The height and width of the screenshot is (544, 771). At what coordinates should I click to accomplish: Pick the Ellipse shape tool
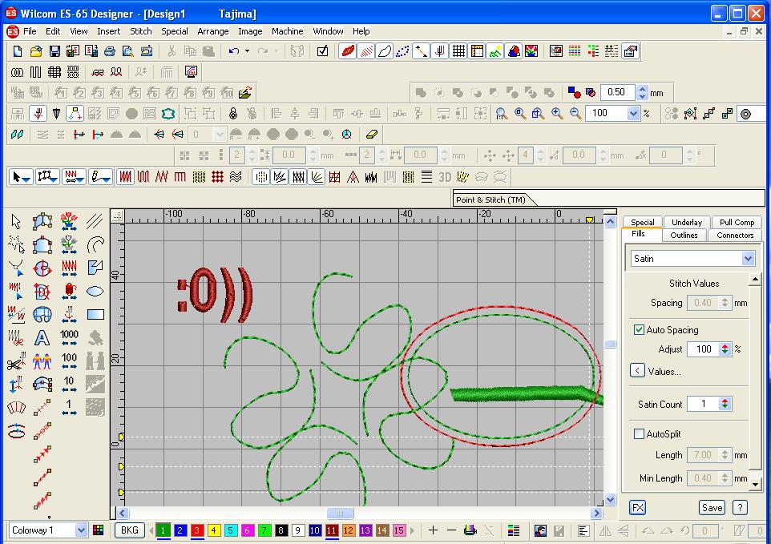pyautogui.click(x=95, y=291)
